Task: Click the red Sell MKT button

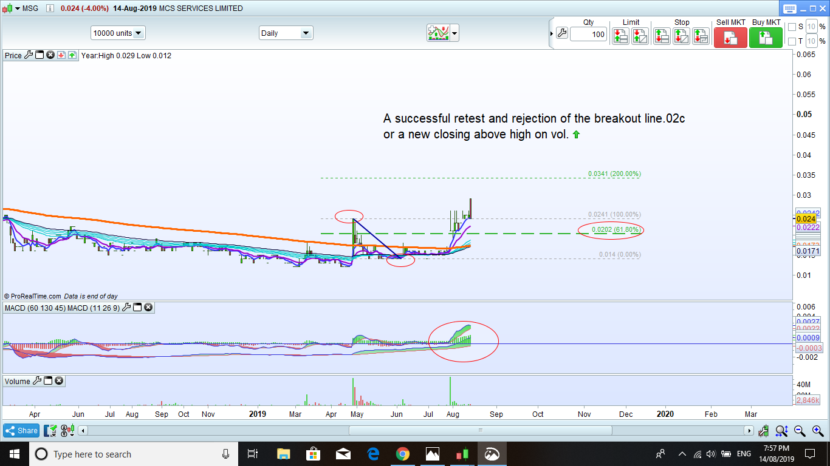Action: [730, 38]
